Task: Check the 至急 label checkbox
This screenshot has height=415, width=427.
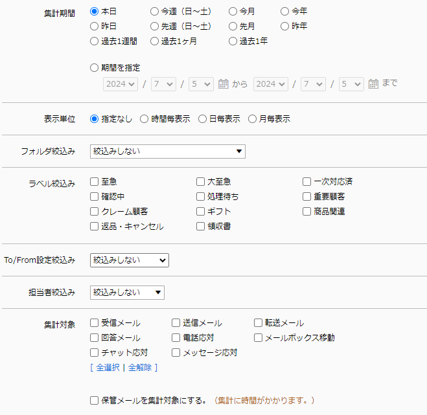Action: tap(95, 181)
